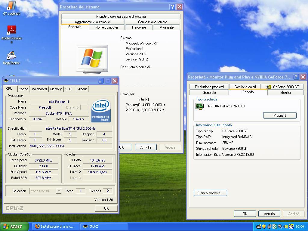308x231 pixels.
Task: Click the help button in Proprietà del sistema
Action: coord(172,7)
